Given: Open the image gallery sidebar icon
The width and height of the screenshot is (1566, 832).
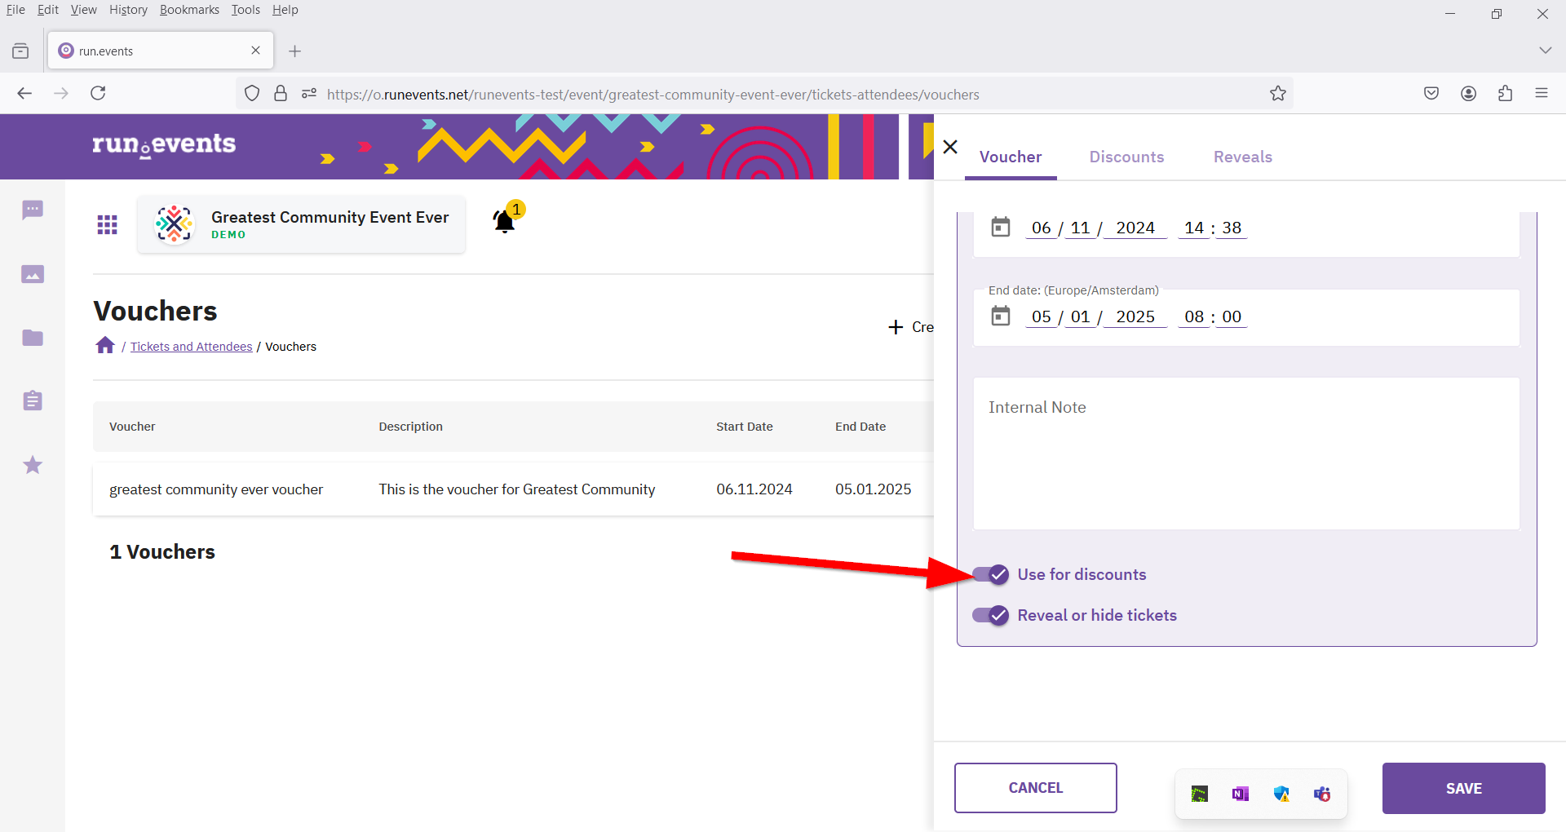Looking at the screenshot, I should pyautogui.click(x=33, y=274).
